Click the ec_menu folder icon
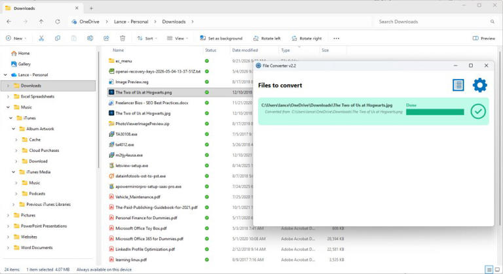Image resolution: width=503 pixels, height=274 pixels. (x=111, y=61)
